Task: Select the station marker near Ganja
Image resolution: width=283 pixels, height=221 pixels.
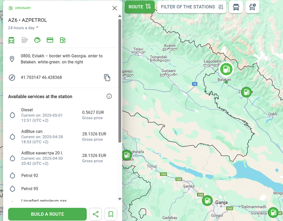Action: [x=207, y=201]
